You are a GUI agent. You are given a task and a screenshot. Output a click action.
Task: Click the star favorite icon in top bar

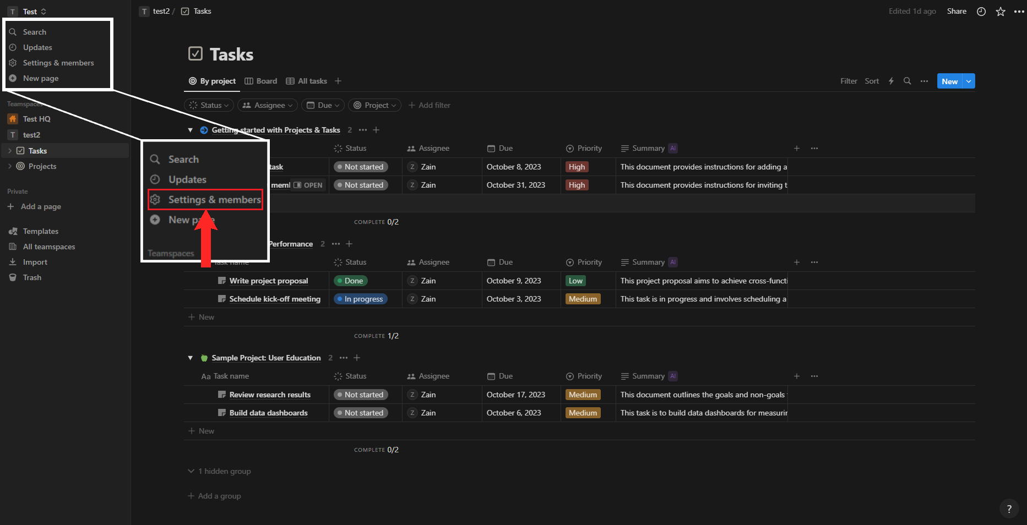(1000, 12)
